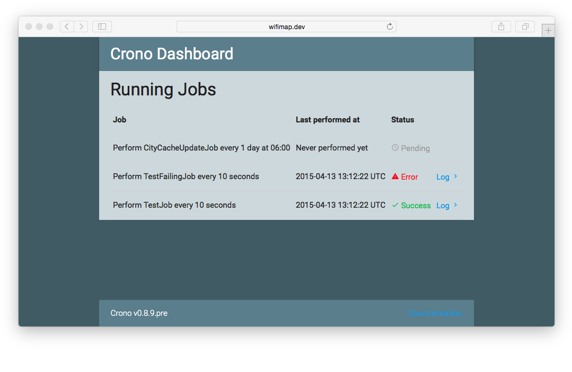572x372 pixels.
Task: Click the red Error warning triangle icon
Action: pos(395,176)
